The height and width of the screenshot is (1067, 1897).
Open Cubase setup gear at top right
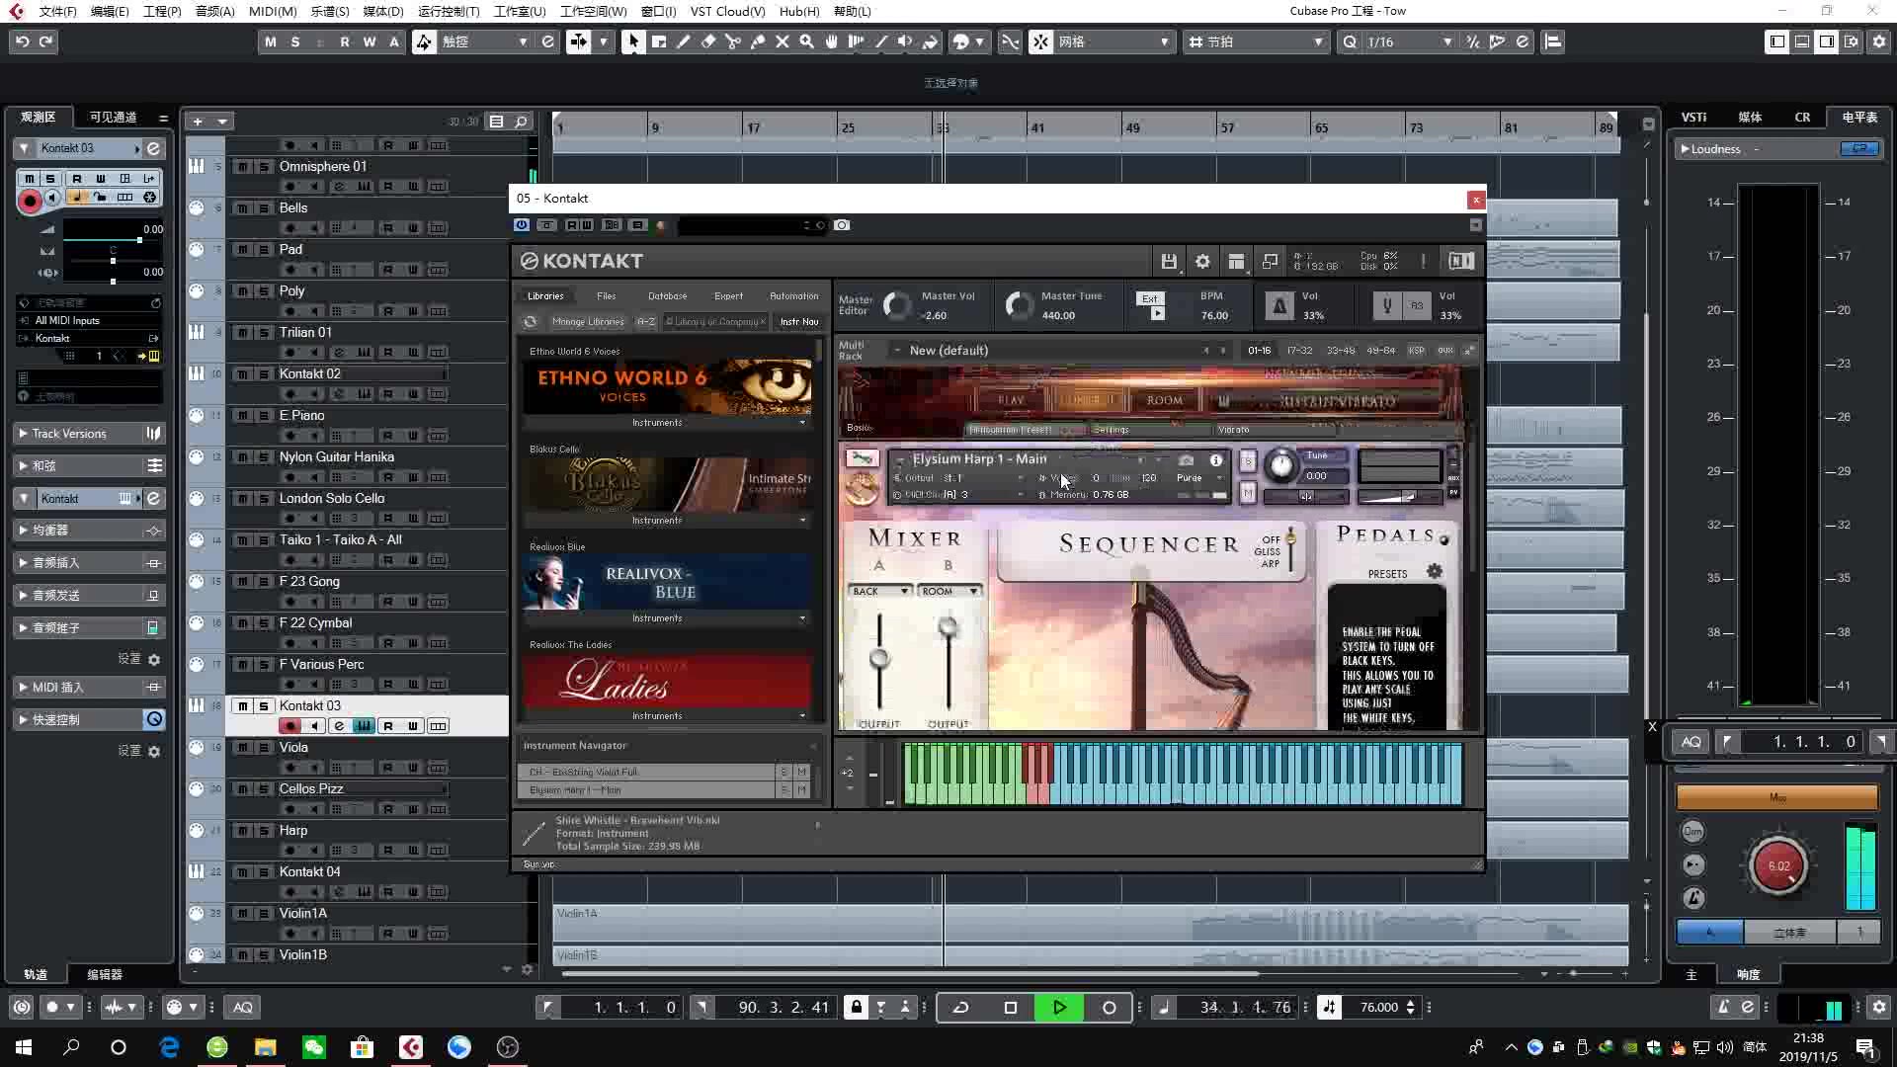[x=1878, y=41]
